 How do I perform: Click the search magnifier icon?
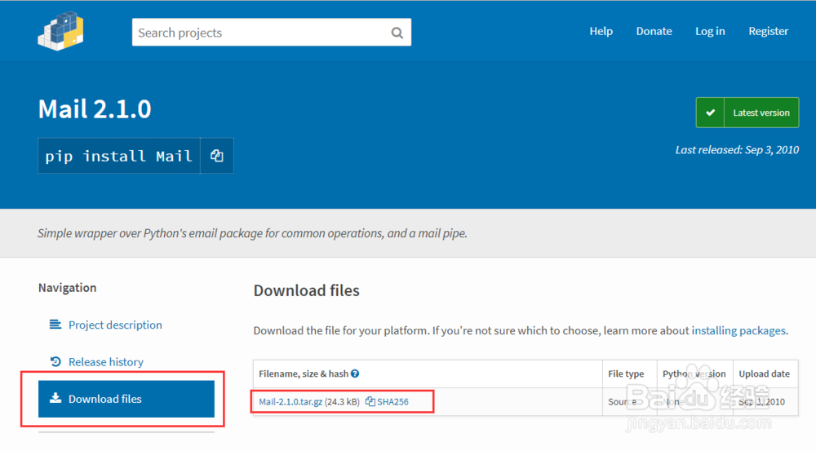pyautogui.click(x=397, y=33)
